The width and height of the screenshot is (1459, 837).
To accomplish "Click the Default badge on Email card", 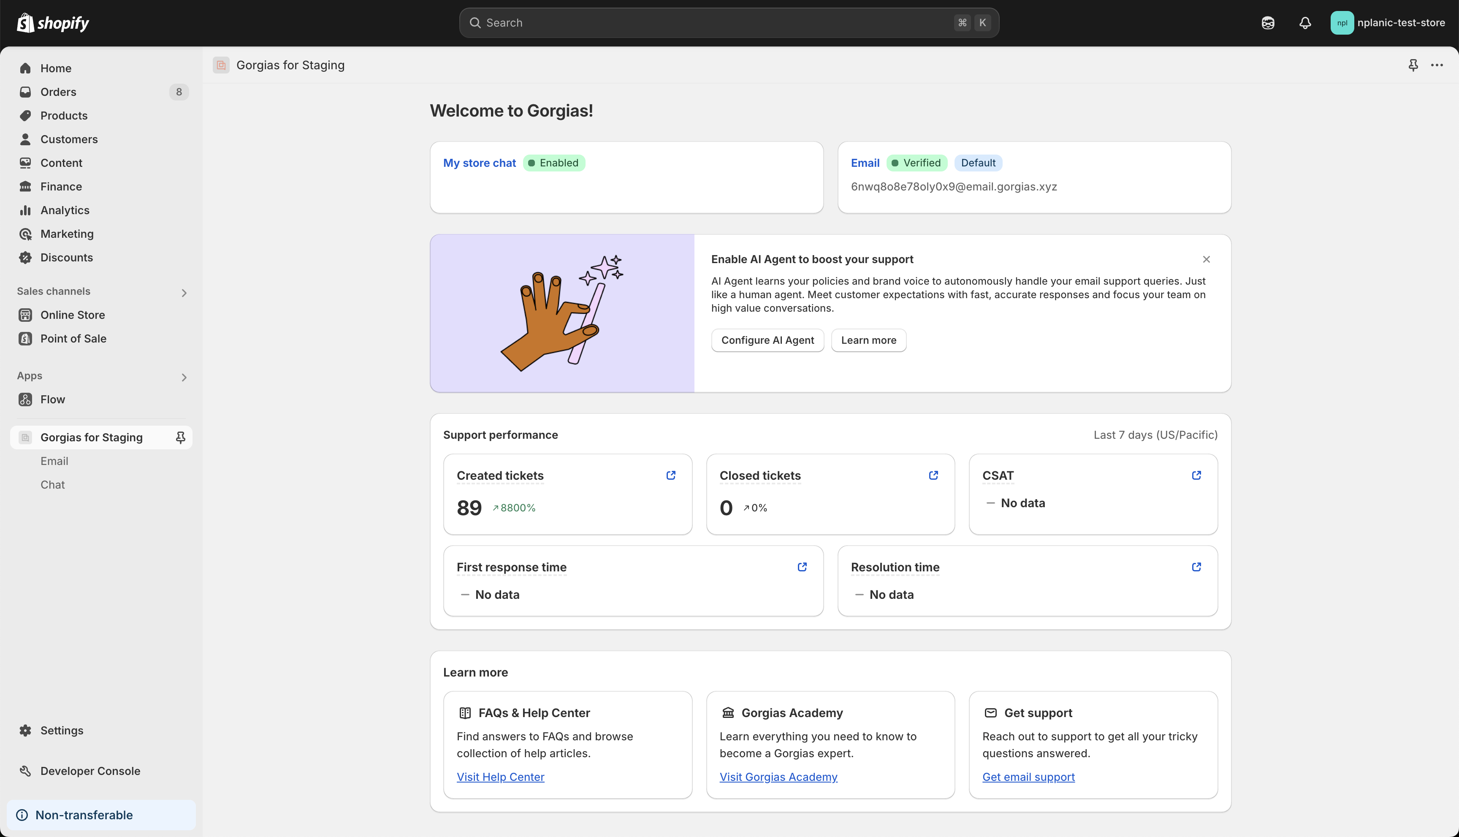I will 978,163.
